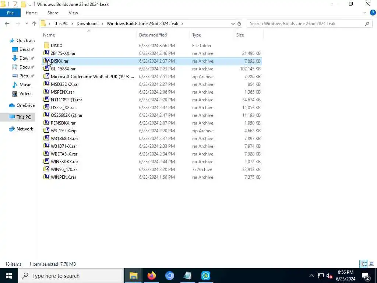Select the PENSDKX.rar archive icon
This screenshot has width=377, height=283.
pos(46,123)
